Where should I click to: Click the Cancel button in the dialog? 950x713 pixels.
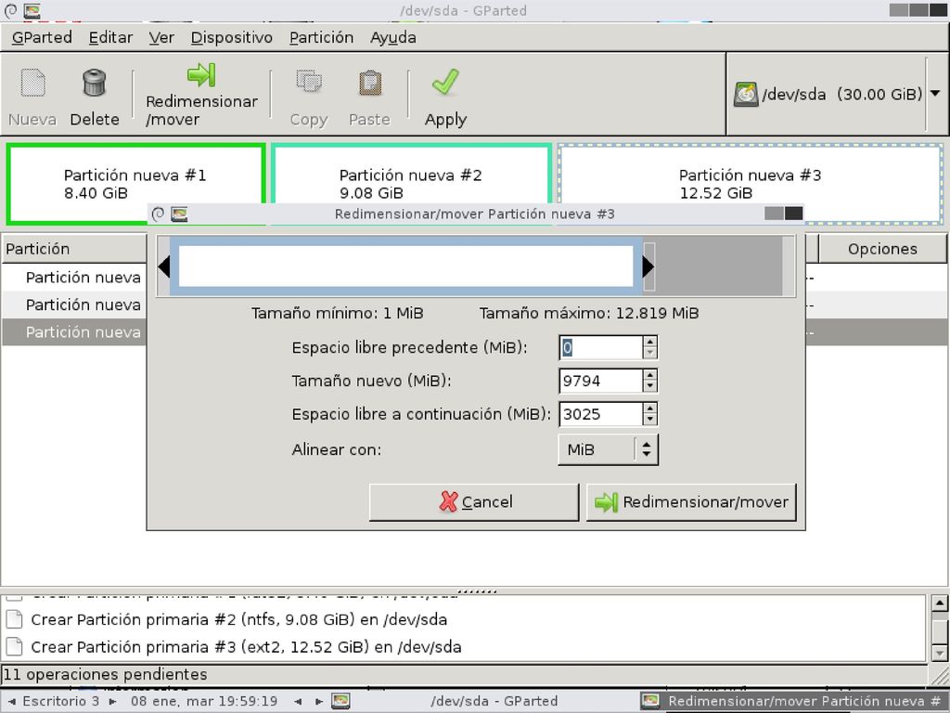(474, 502)
